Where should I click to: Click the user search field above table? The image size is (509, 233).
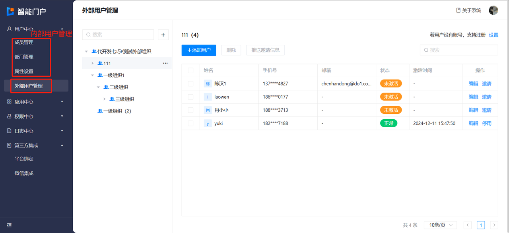[459, 50]
